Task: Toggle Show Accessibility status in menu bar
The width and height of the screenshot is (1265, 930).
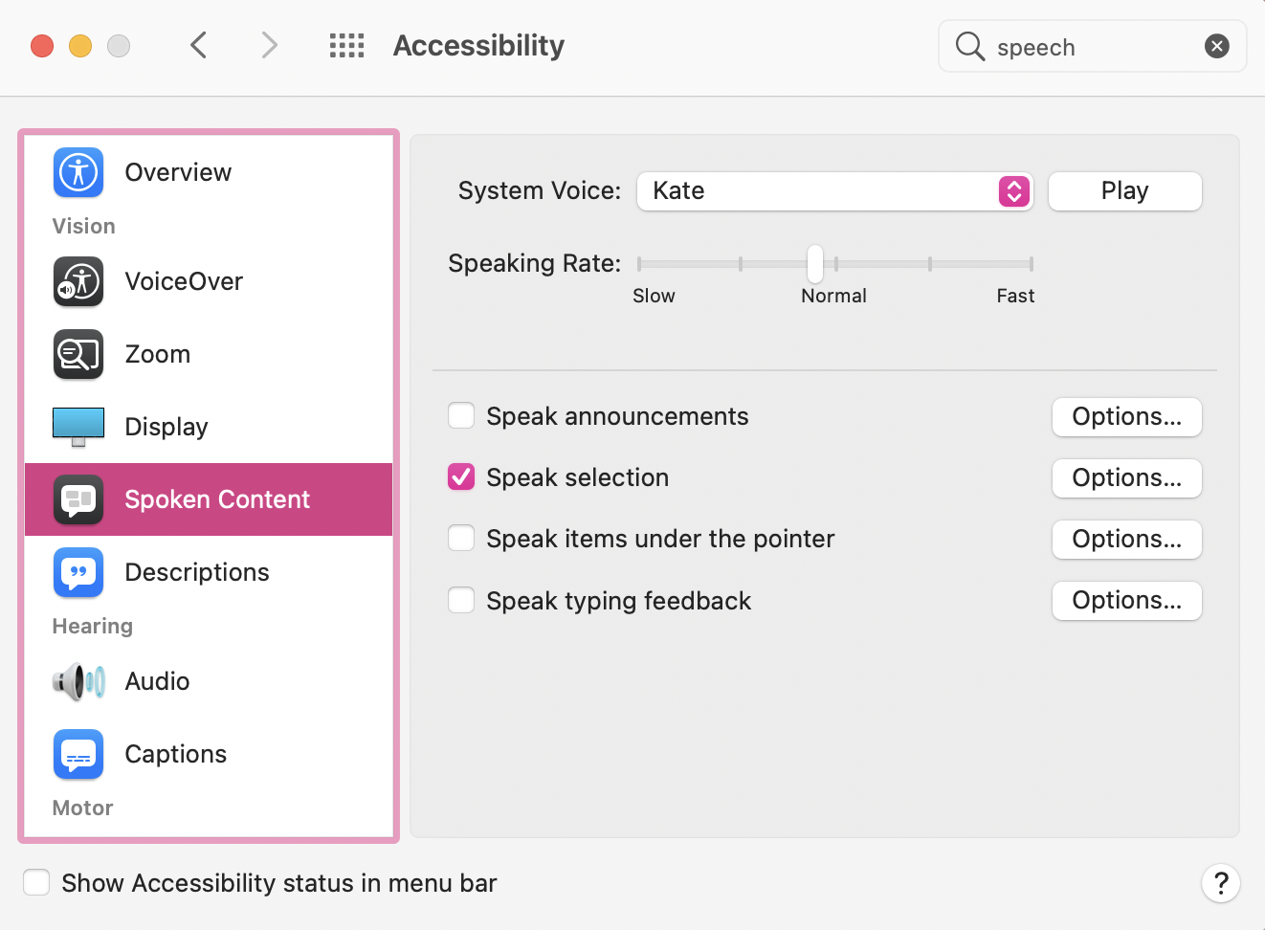Action: tap(36, 882)
